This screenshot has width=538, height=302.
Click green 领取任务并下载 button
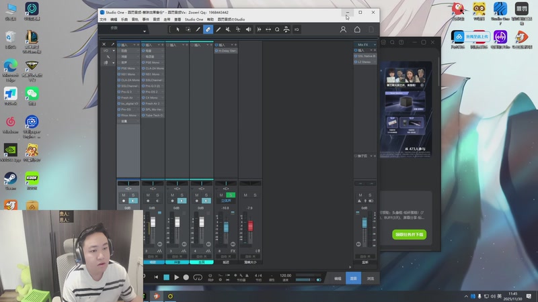410,234
